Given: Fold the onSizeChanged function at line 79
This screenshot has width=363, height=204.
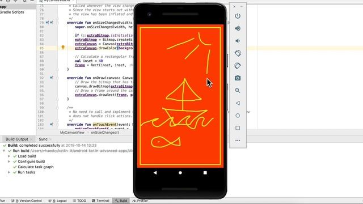Looking at the screenshot, I should pyautogui.click(x=58, y=23).
